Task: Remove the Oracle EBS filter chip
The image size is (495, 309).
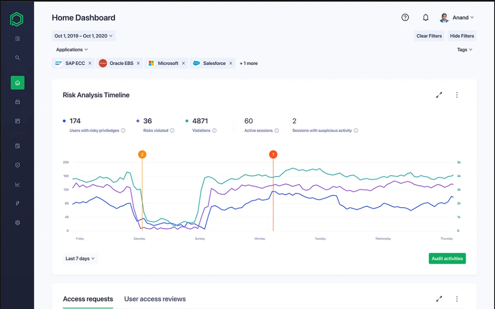Action: point(138,63)
